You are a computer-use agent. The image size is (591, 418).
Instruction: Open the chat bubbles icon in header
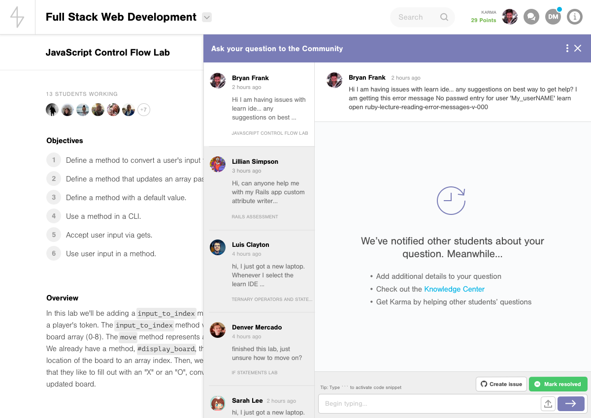(x=531, y=17)
